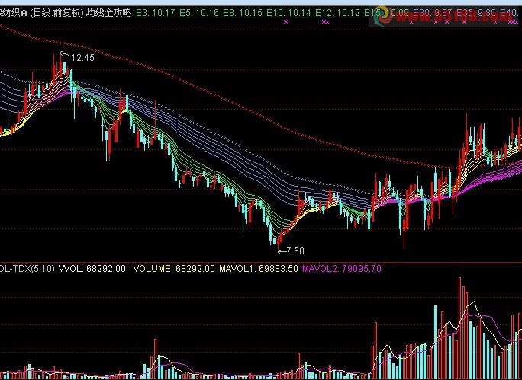This screenshot has width=522, height=380.
Task: Select the E10: 10.14 moving average value
Action: (289, 13)
